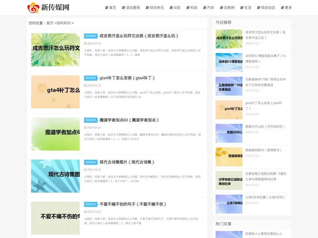Open sidebar link 歌曲分开以后
Image resolution: width=318 pixels, height=238 pixels.
(265, 126)
